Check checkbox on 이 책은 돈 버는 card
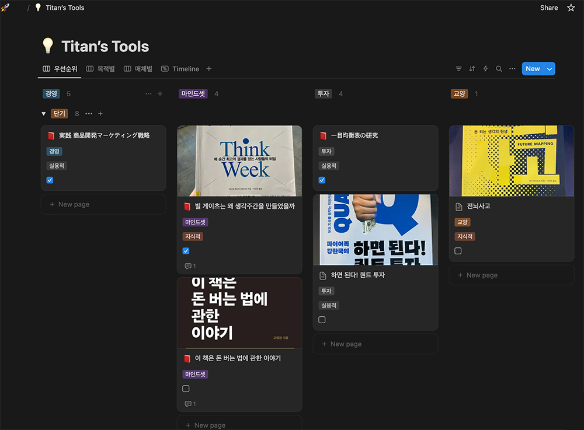584x430 pixels. (x=186, y=389)
